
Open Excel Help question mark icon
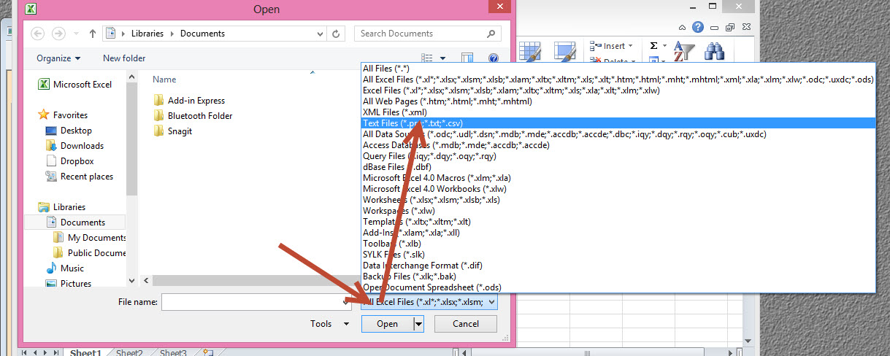click(x=698, y=27)
